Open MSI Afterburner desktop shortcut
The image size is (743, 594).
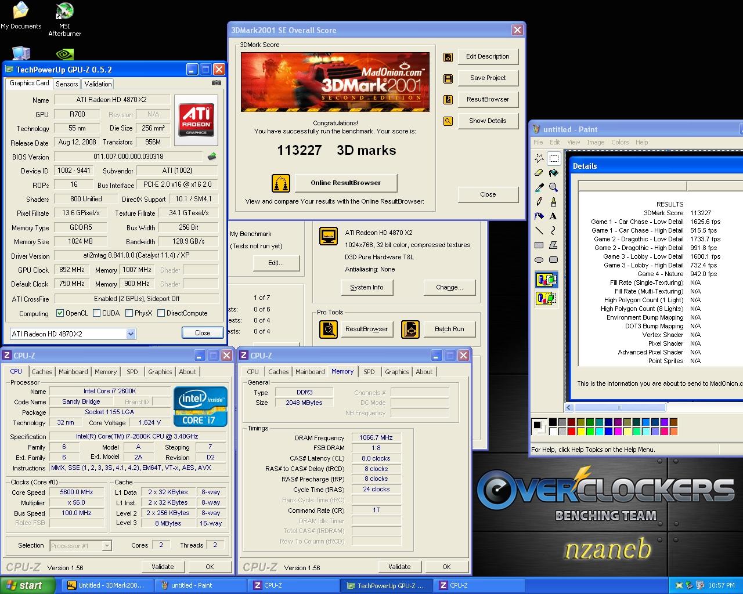[64, 20]
